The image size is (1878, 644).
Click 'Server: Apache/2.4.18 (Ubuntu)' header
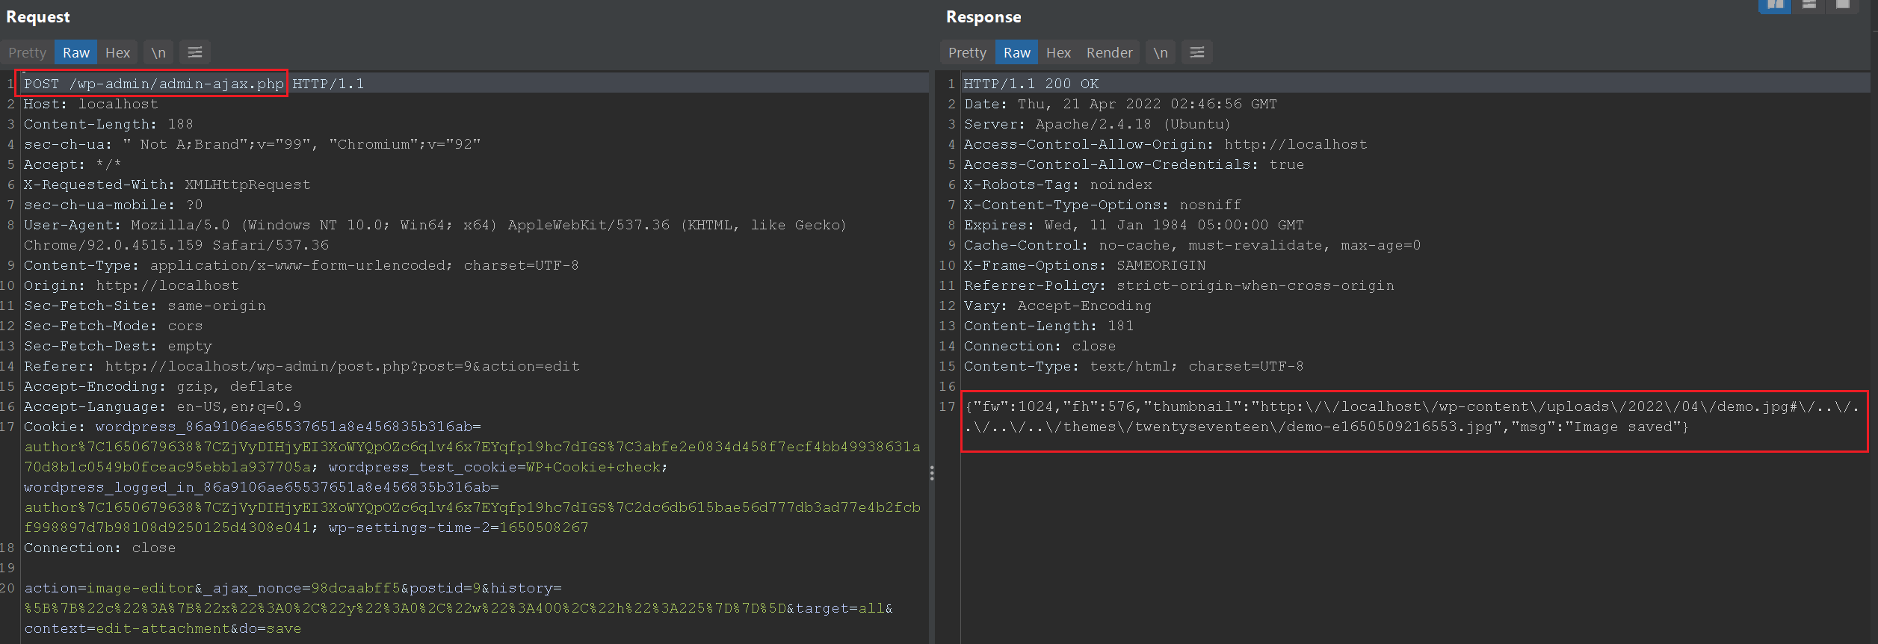point(1097,124)
